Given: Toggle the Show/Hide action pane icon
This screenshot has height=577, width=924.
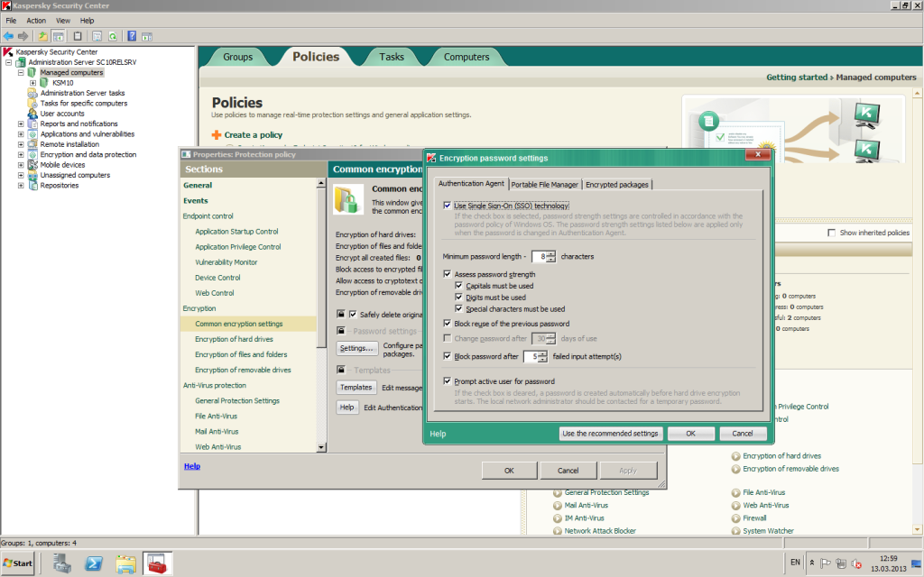Looking at the screenshot, I should [147, 36].
